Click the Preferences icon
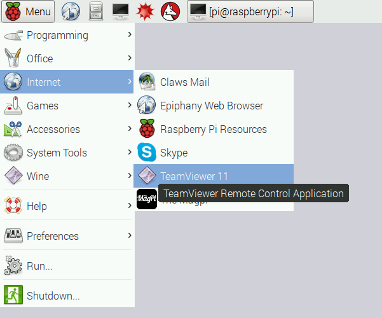 pos(13,235)
